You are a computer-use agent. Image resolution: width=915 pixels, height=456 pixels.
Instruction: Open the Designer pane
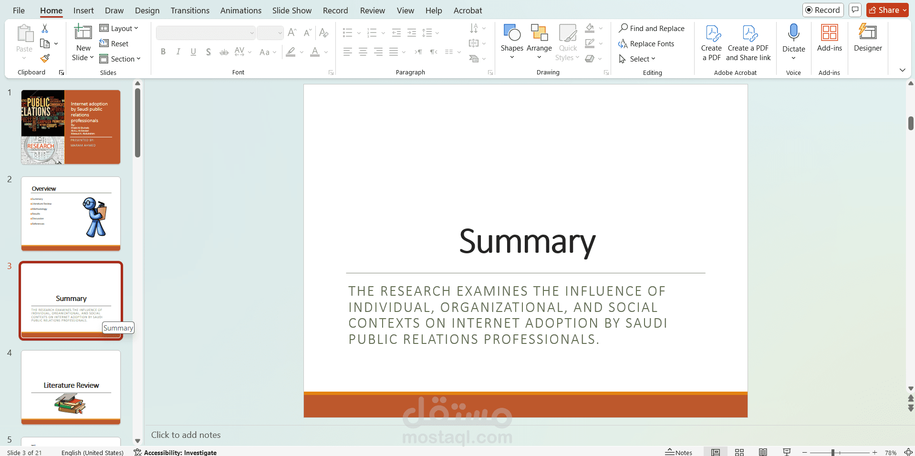(x=868, y=38)
